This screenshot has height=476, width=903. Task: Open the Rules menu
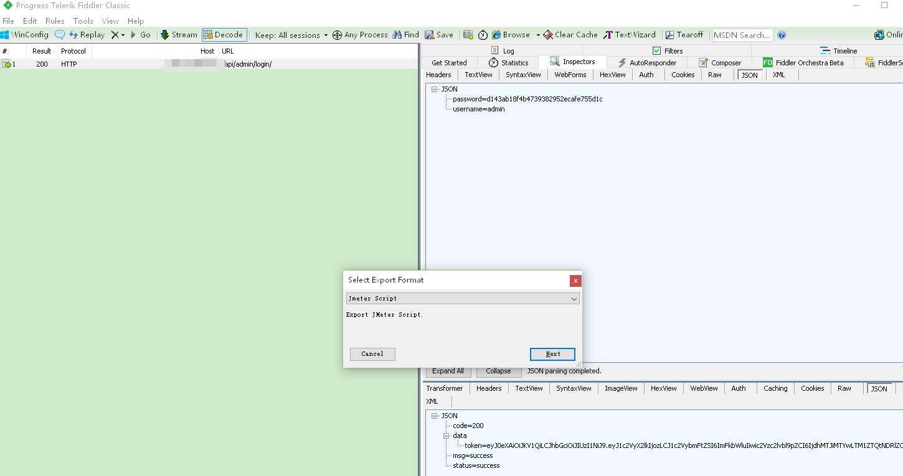[x=55, y=21]
